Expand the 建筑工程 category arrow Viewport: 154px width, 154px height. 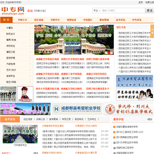30,52
